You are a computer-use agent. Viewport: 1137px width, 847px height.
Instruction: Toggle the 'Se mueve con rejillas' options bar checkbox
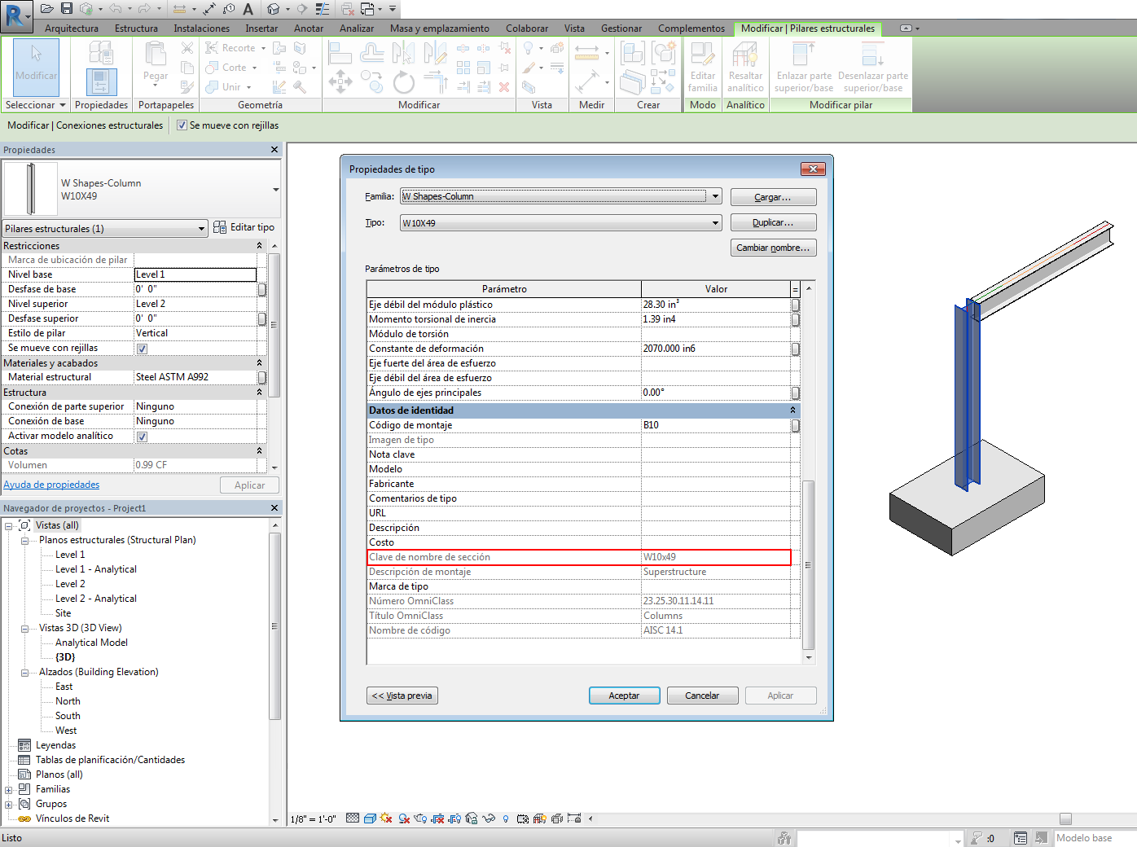[182, 125]
